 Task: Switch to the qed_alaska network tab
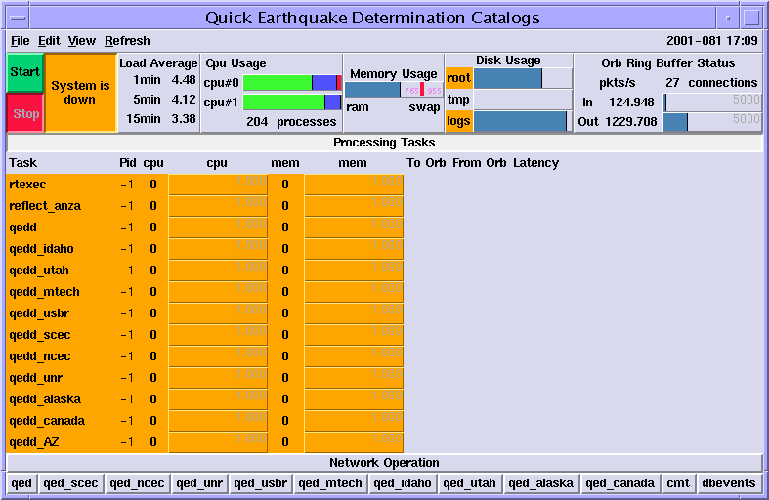tap(541, 483)
